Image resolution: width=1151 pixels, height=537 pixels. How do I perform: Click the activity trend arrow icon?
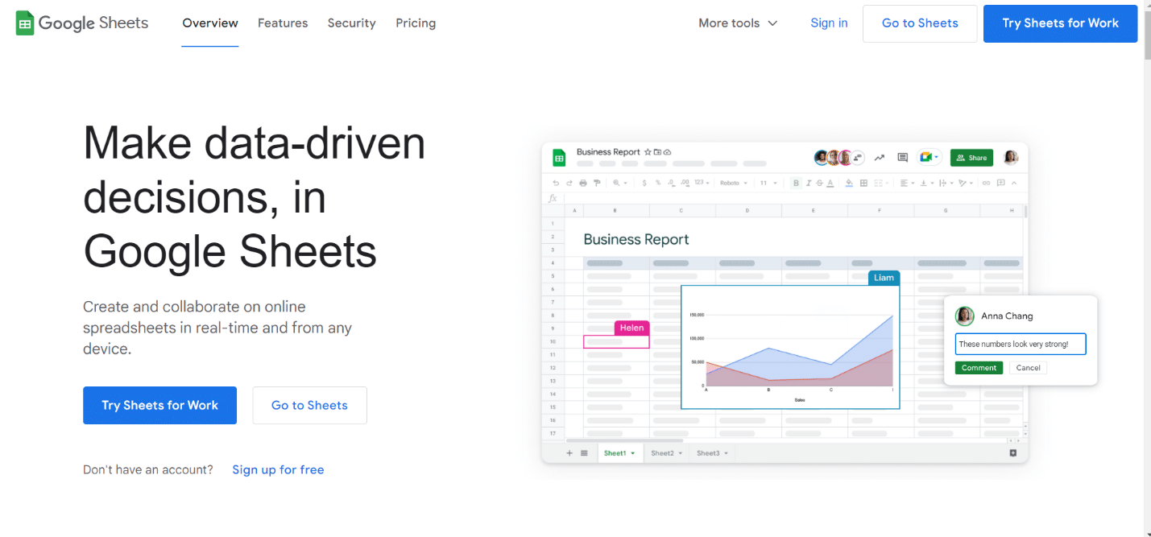click(880, 158)
